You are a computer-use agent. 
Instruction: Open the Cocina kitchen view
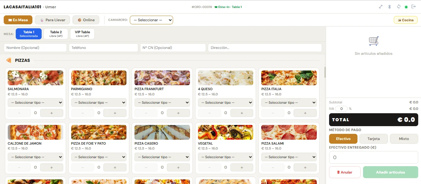(406, 20)
